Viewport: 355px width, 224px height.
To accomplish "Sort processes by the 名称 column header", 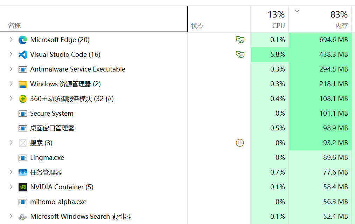I will tap(94, 19).
